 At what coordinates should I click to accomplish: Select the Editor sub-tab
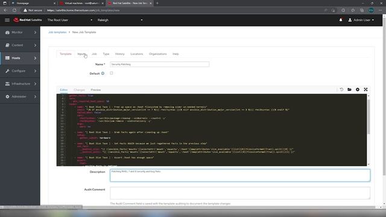(x=64, y=90)
